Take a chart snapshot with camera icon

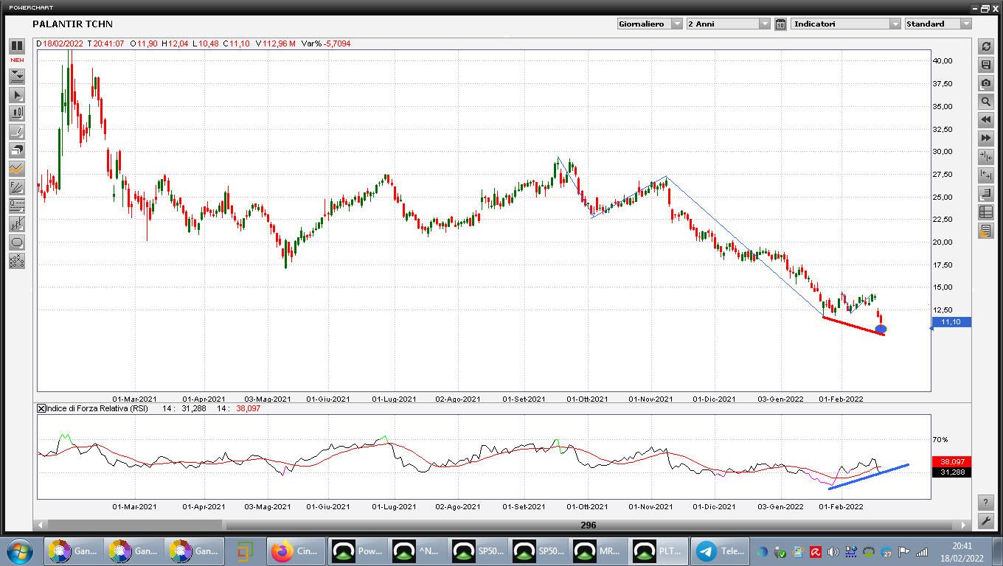click(986, 83)
